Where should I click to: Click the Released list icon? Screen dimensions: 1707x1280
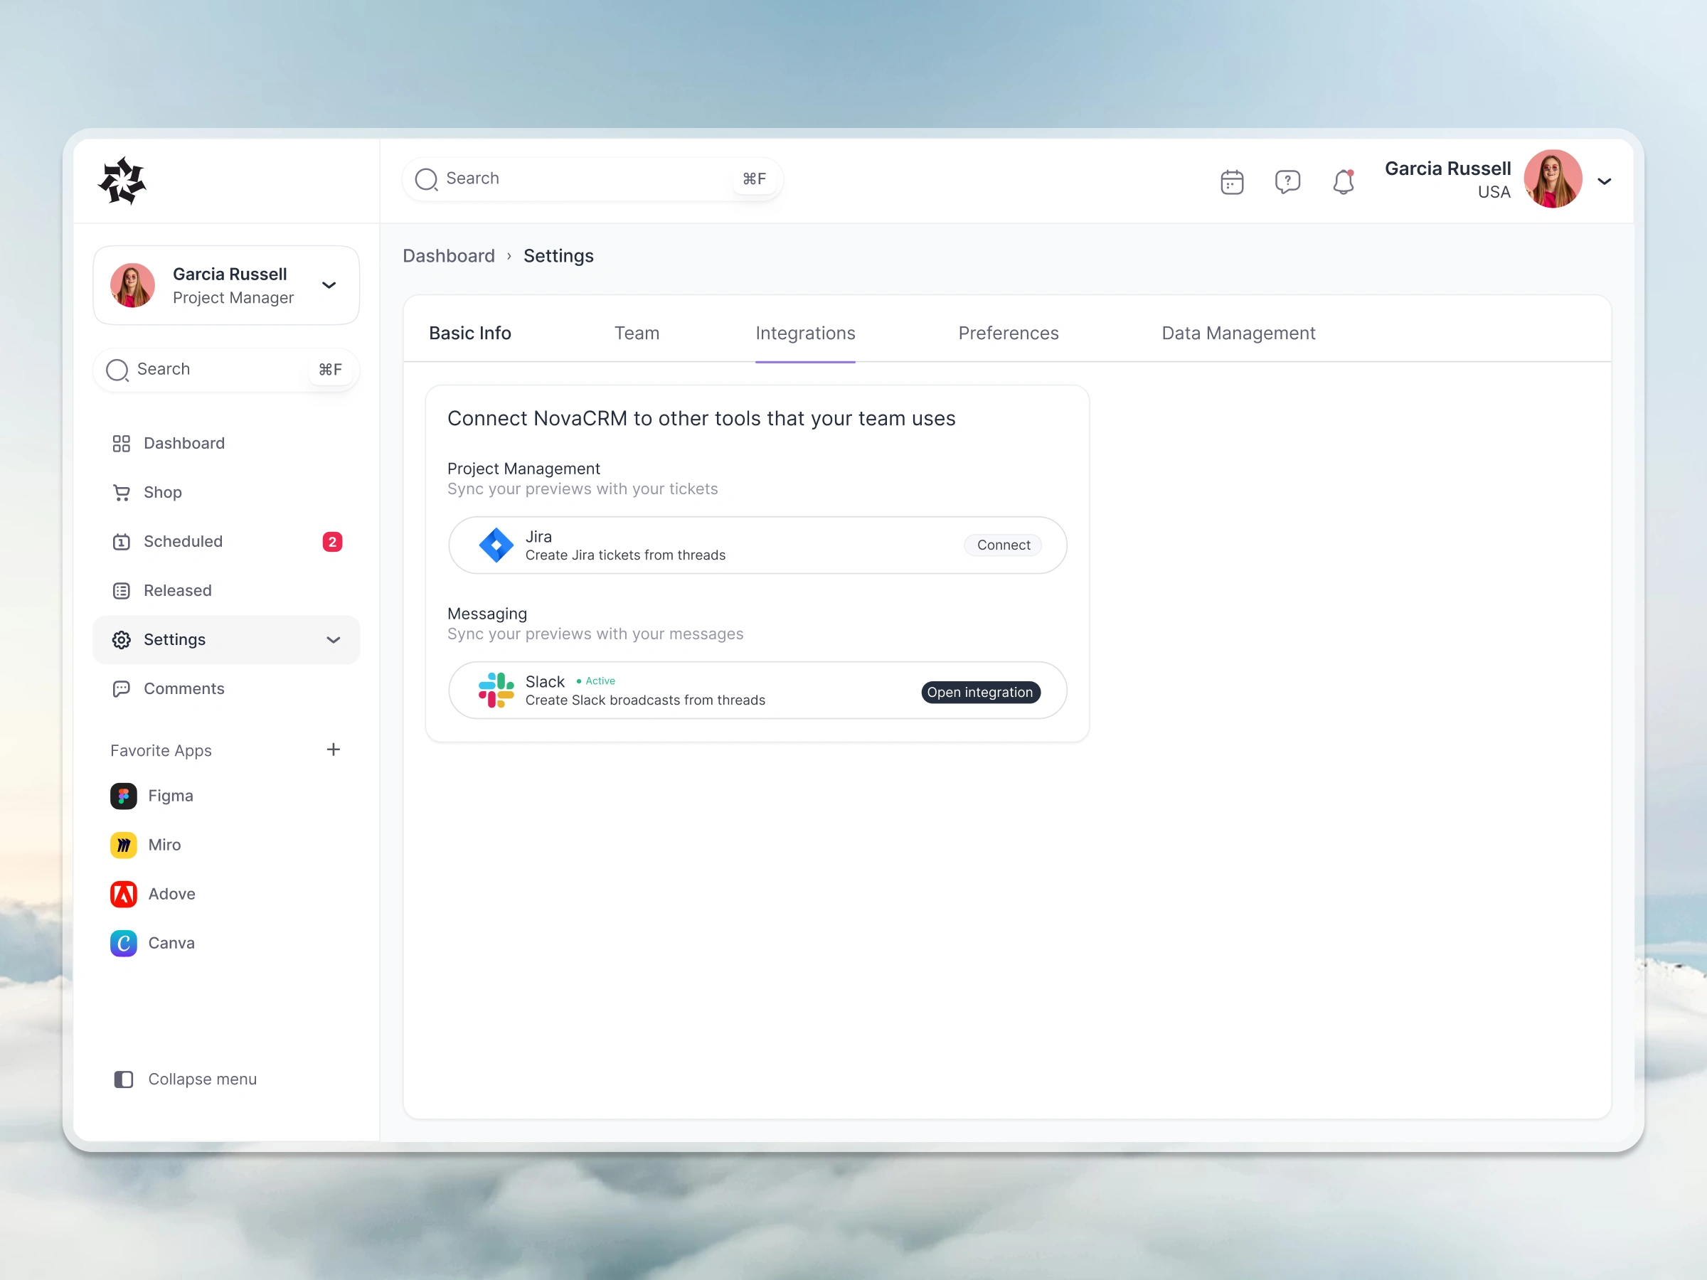pyautogui.click(x=121, y=591)
